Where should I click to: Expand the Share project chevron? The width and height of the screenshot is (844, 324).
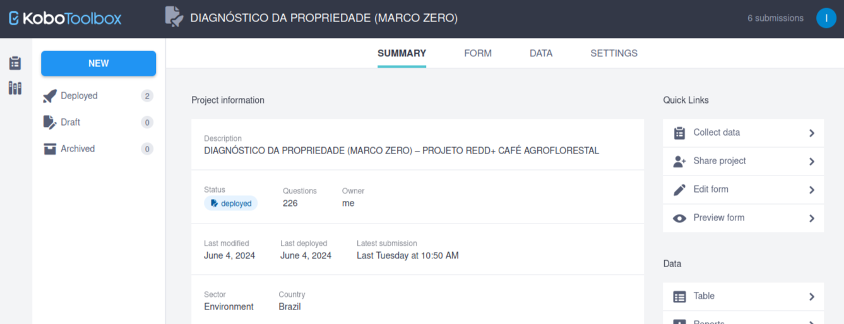pyautogui.click(x=812, y=162)
